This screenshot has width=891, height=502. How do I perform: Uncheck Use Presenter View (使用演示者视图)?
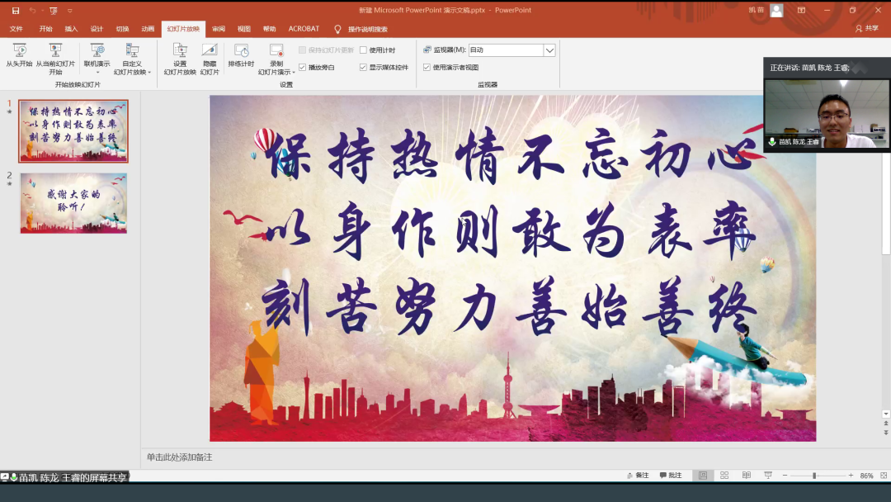(x=427, y=67)
